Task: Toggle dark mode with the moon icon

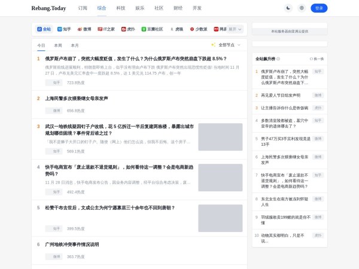Action: click(x=288, y=8)
